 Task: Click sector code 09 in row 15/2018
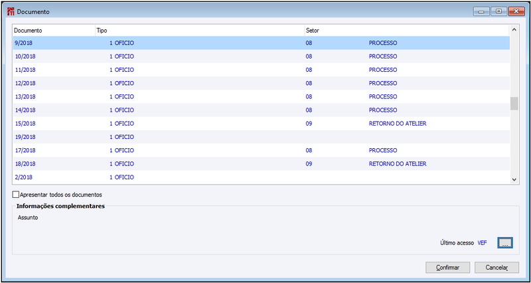tap(309, 124)
